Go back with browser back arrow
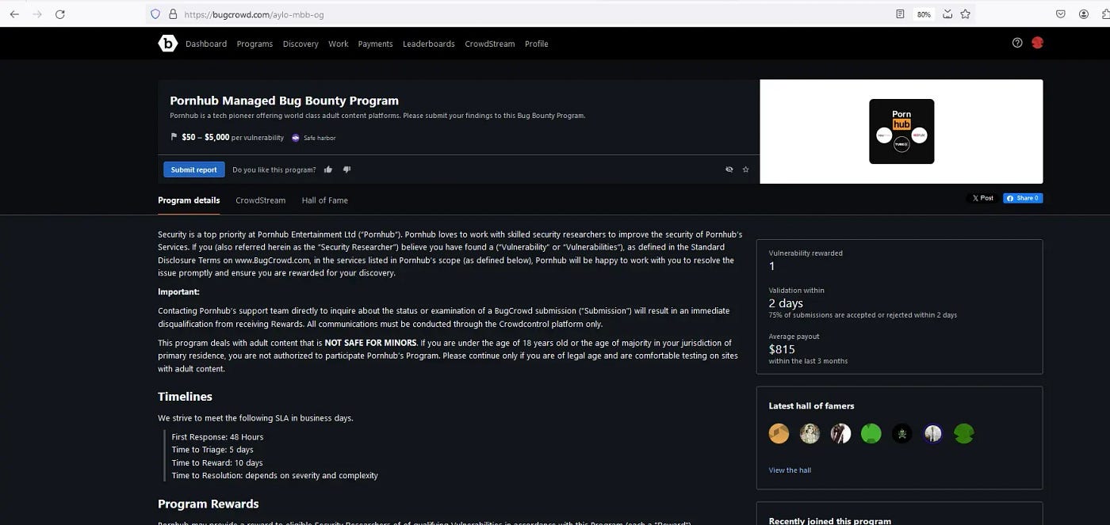 [x=14, y=14]
